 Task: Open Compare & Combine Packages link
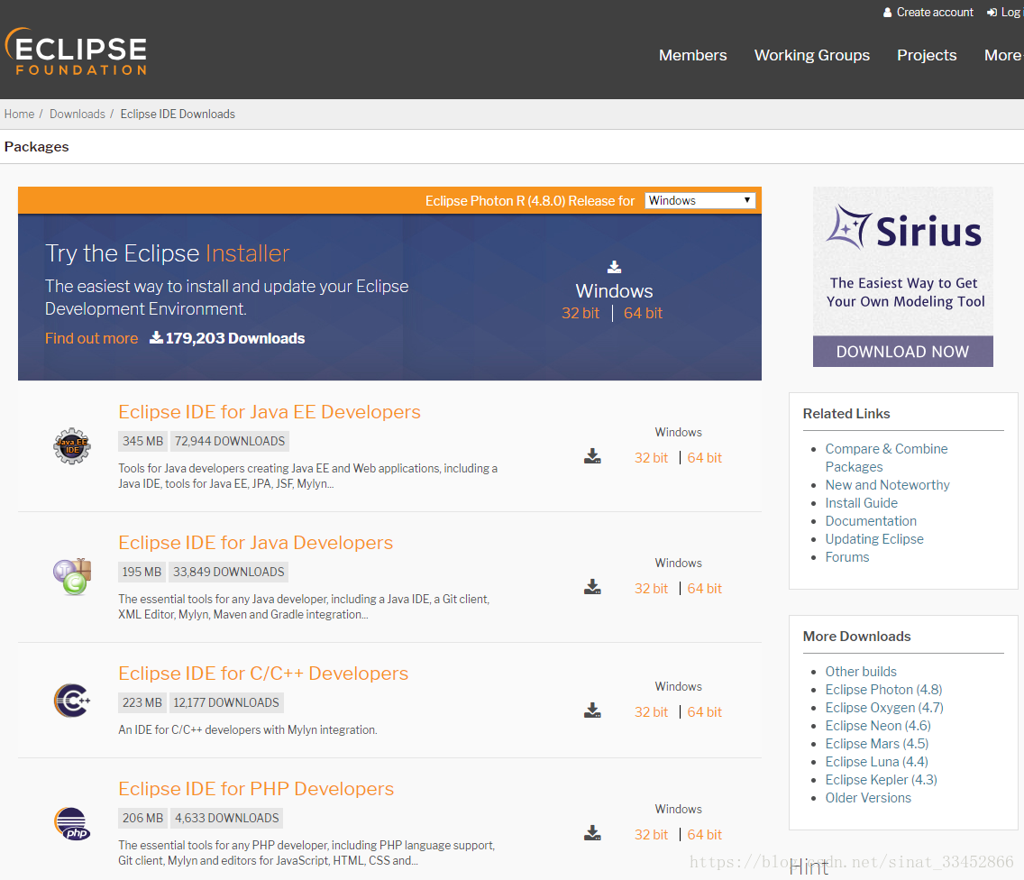(x=886, y=458)
